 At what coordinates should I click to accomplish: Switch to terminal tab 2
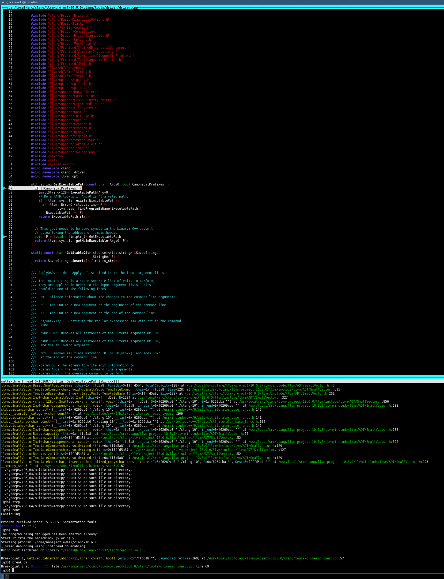point(7,576)
